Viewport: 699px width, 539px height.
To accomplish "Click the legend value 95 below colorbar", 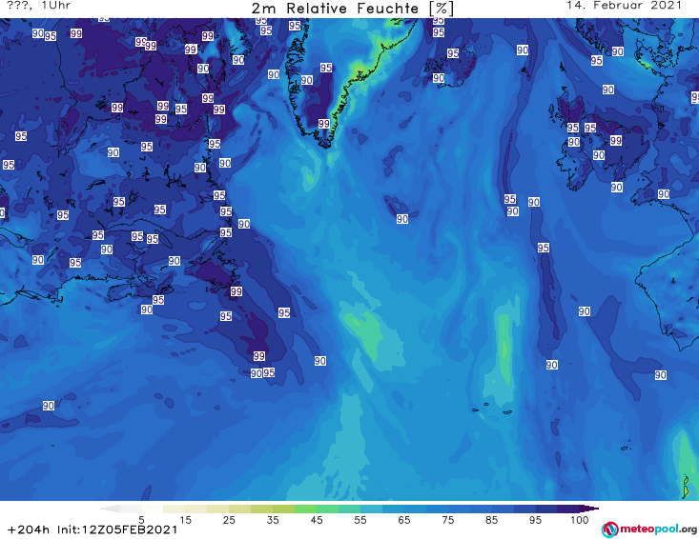I will [535, 520].
